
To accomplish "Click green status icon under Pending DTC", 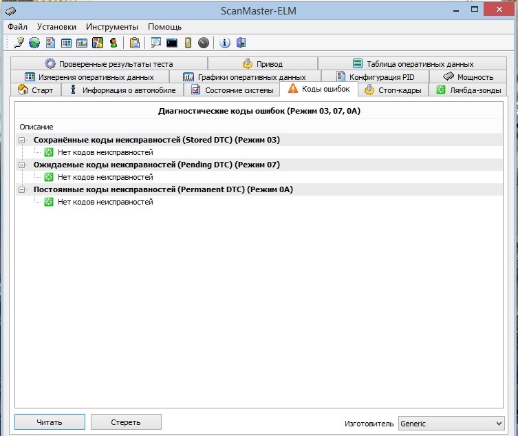I will [x=49, y=177].
